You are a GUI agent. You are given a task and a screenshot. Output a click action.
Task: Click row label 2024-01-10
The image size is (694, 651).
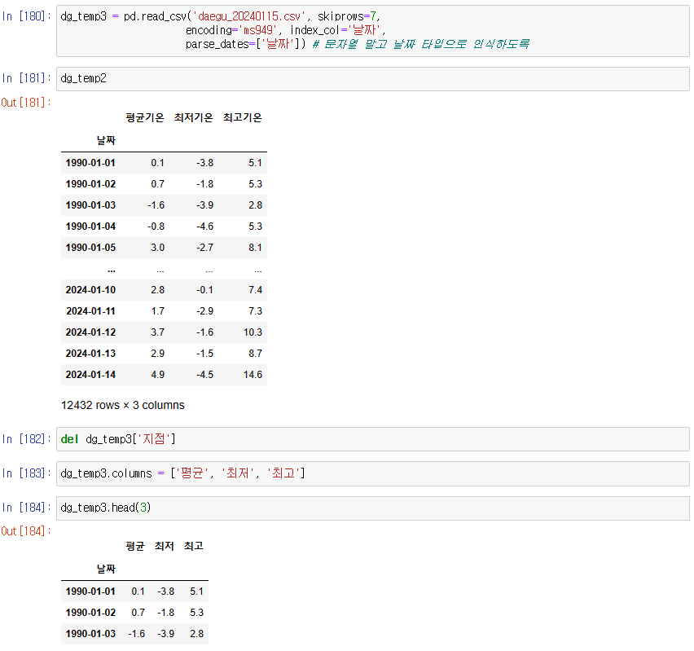pyautogui.click(x=90, y=290)
